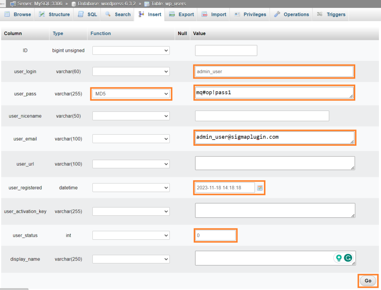Open the Import tab icon
Image resolution: width=381 pixels, height=290 pixels.
click(204, 14)
